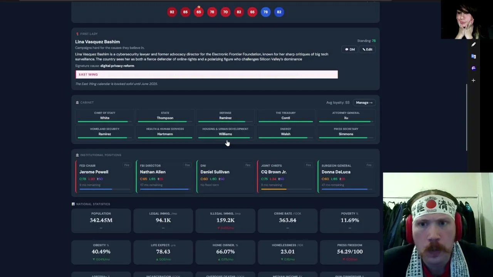Fire FBI Director Nathan Allen
This screenshot has width=493, height=277.
click(187, 165)
